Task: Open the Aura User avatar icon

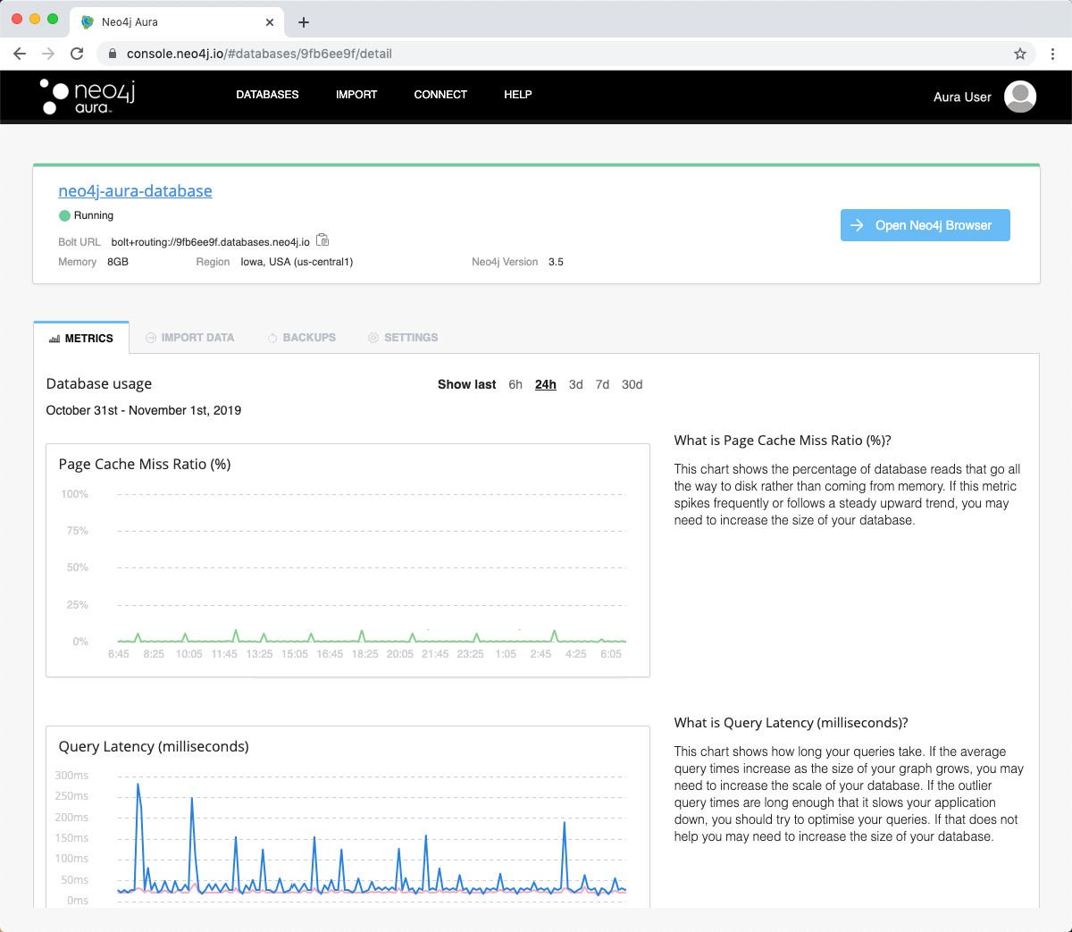Action: click(1020, 97)
